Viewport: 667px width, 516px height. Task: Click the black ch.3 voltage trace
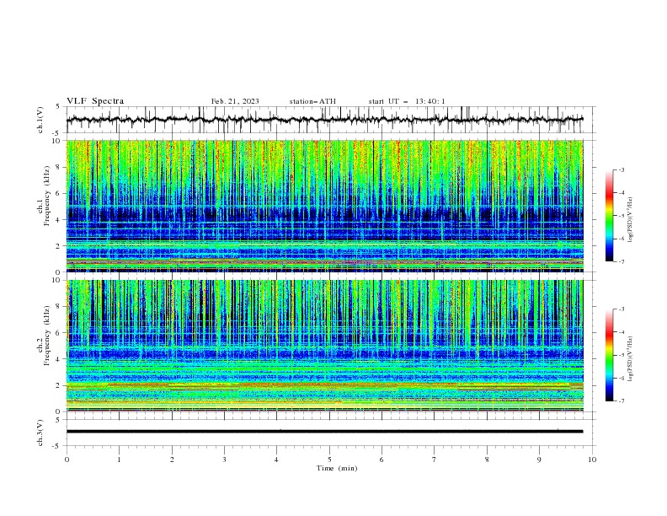324,432
